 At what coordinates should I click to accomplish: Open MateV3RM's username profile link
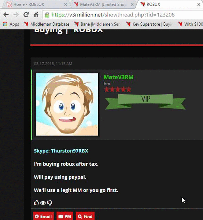(x=119, y=77)
